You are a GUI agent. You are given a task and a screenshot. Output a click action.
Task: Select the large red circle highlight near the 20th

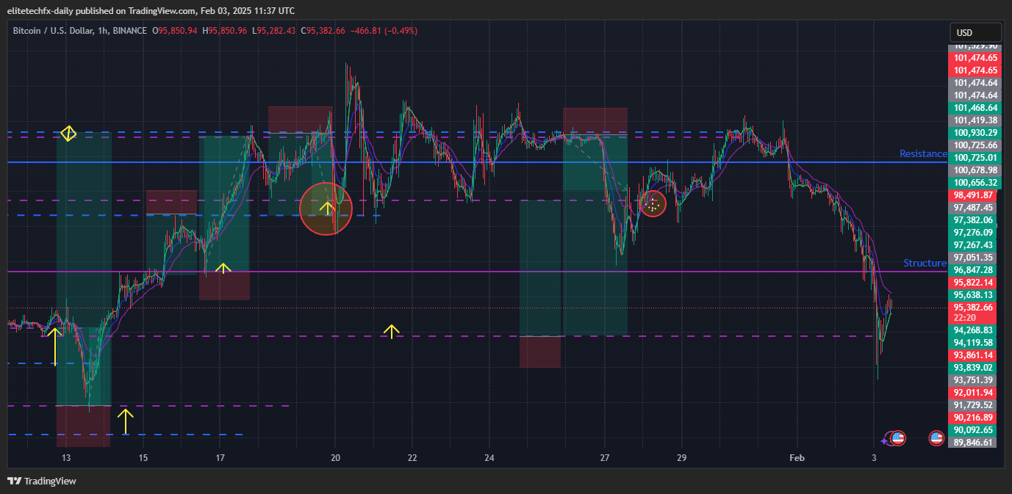coord(326,208)
